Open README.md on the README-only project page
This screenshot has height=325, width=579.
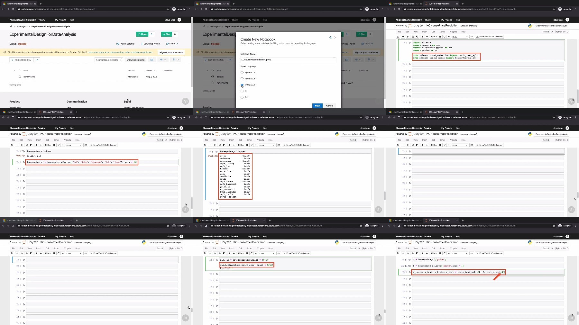tap(29, 77)
